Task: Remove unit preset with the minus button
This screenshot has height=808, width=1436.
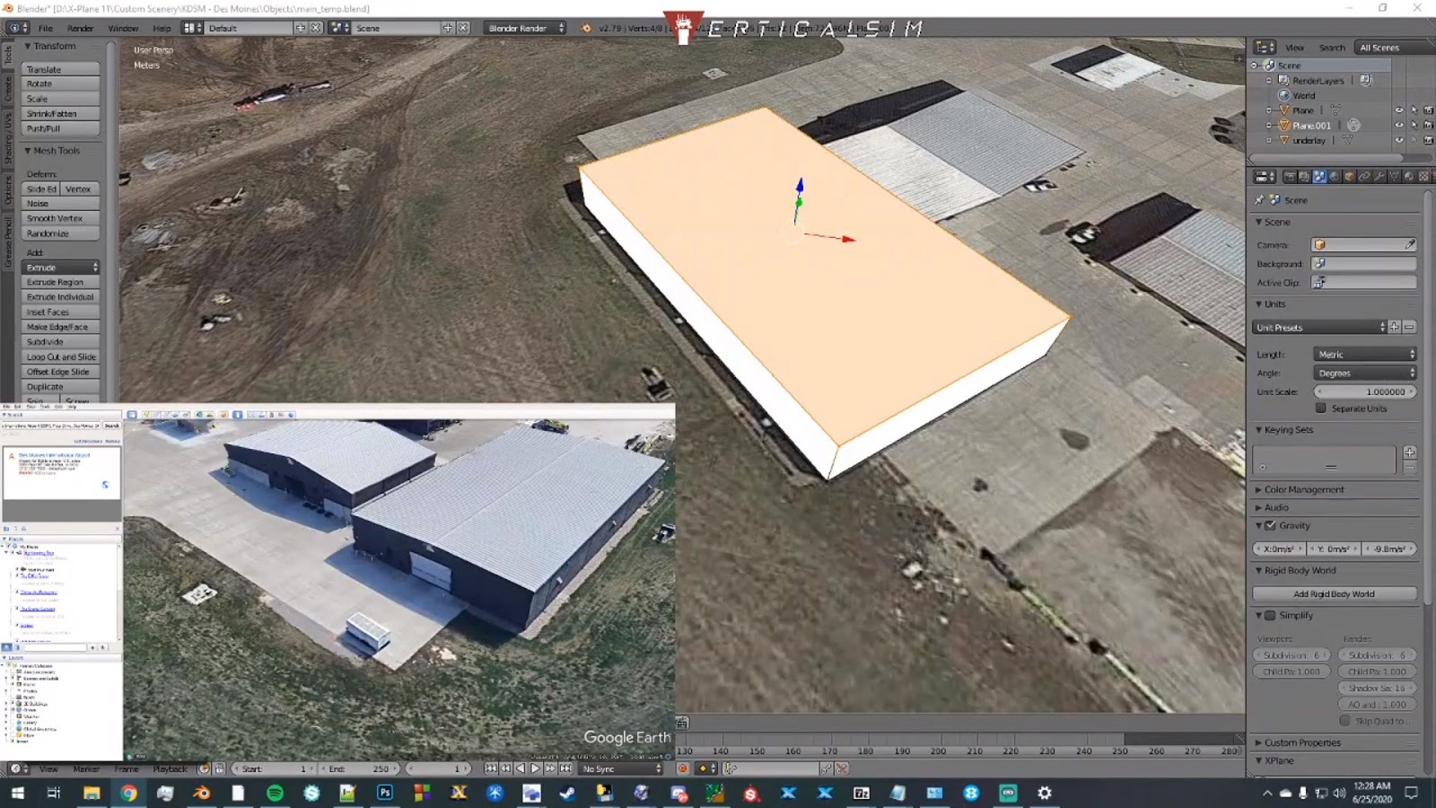Action: (x=1409, y=328)
